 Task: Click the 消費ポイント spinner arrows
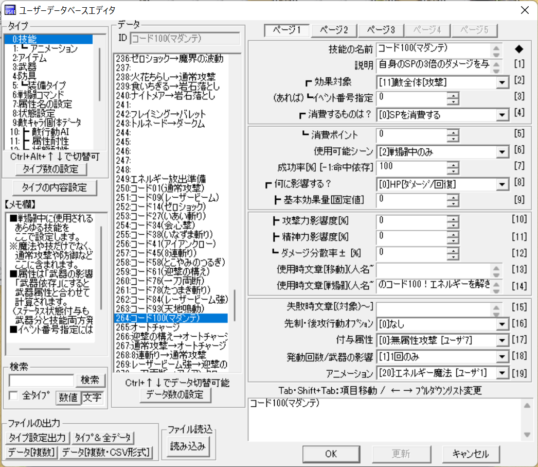click(453, 135)
